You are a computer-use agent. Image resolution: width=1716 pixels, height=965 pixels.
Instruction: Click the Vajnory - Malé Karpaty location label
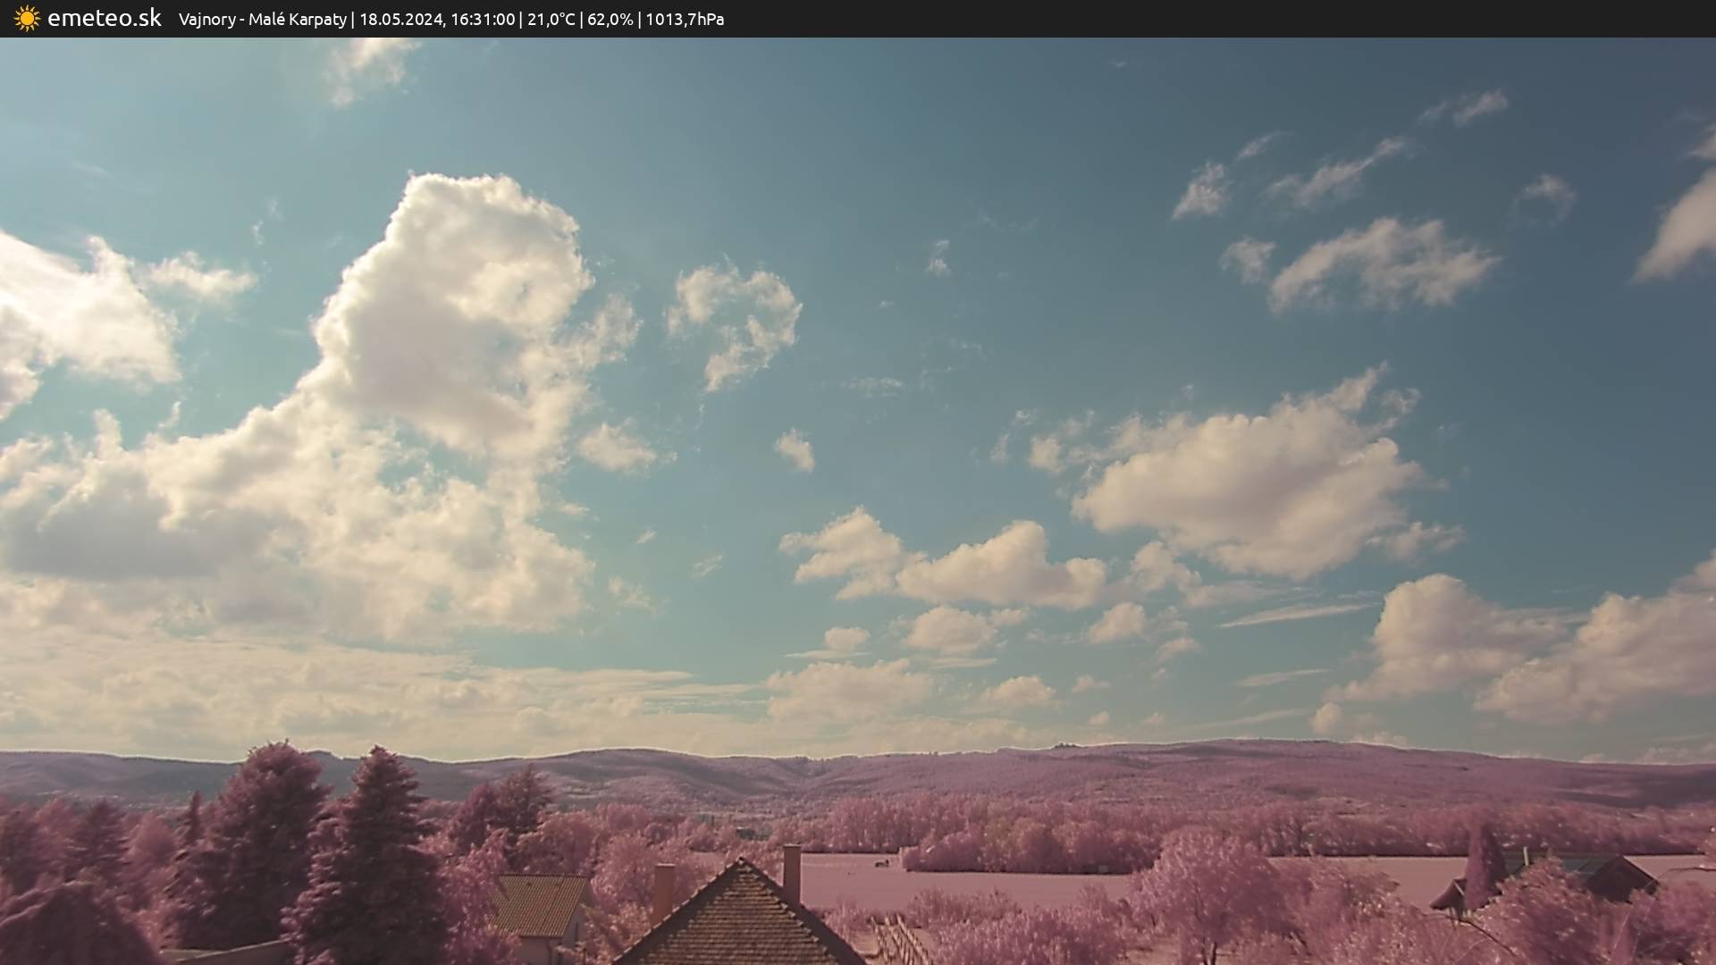click(262, 20)
